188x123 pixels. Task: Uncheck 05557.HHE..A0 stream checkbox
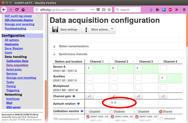[x=137, y=117]
